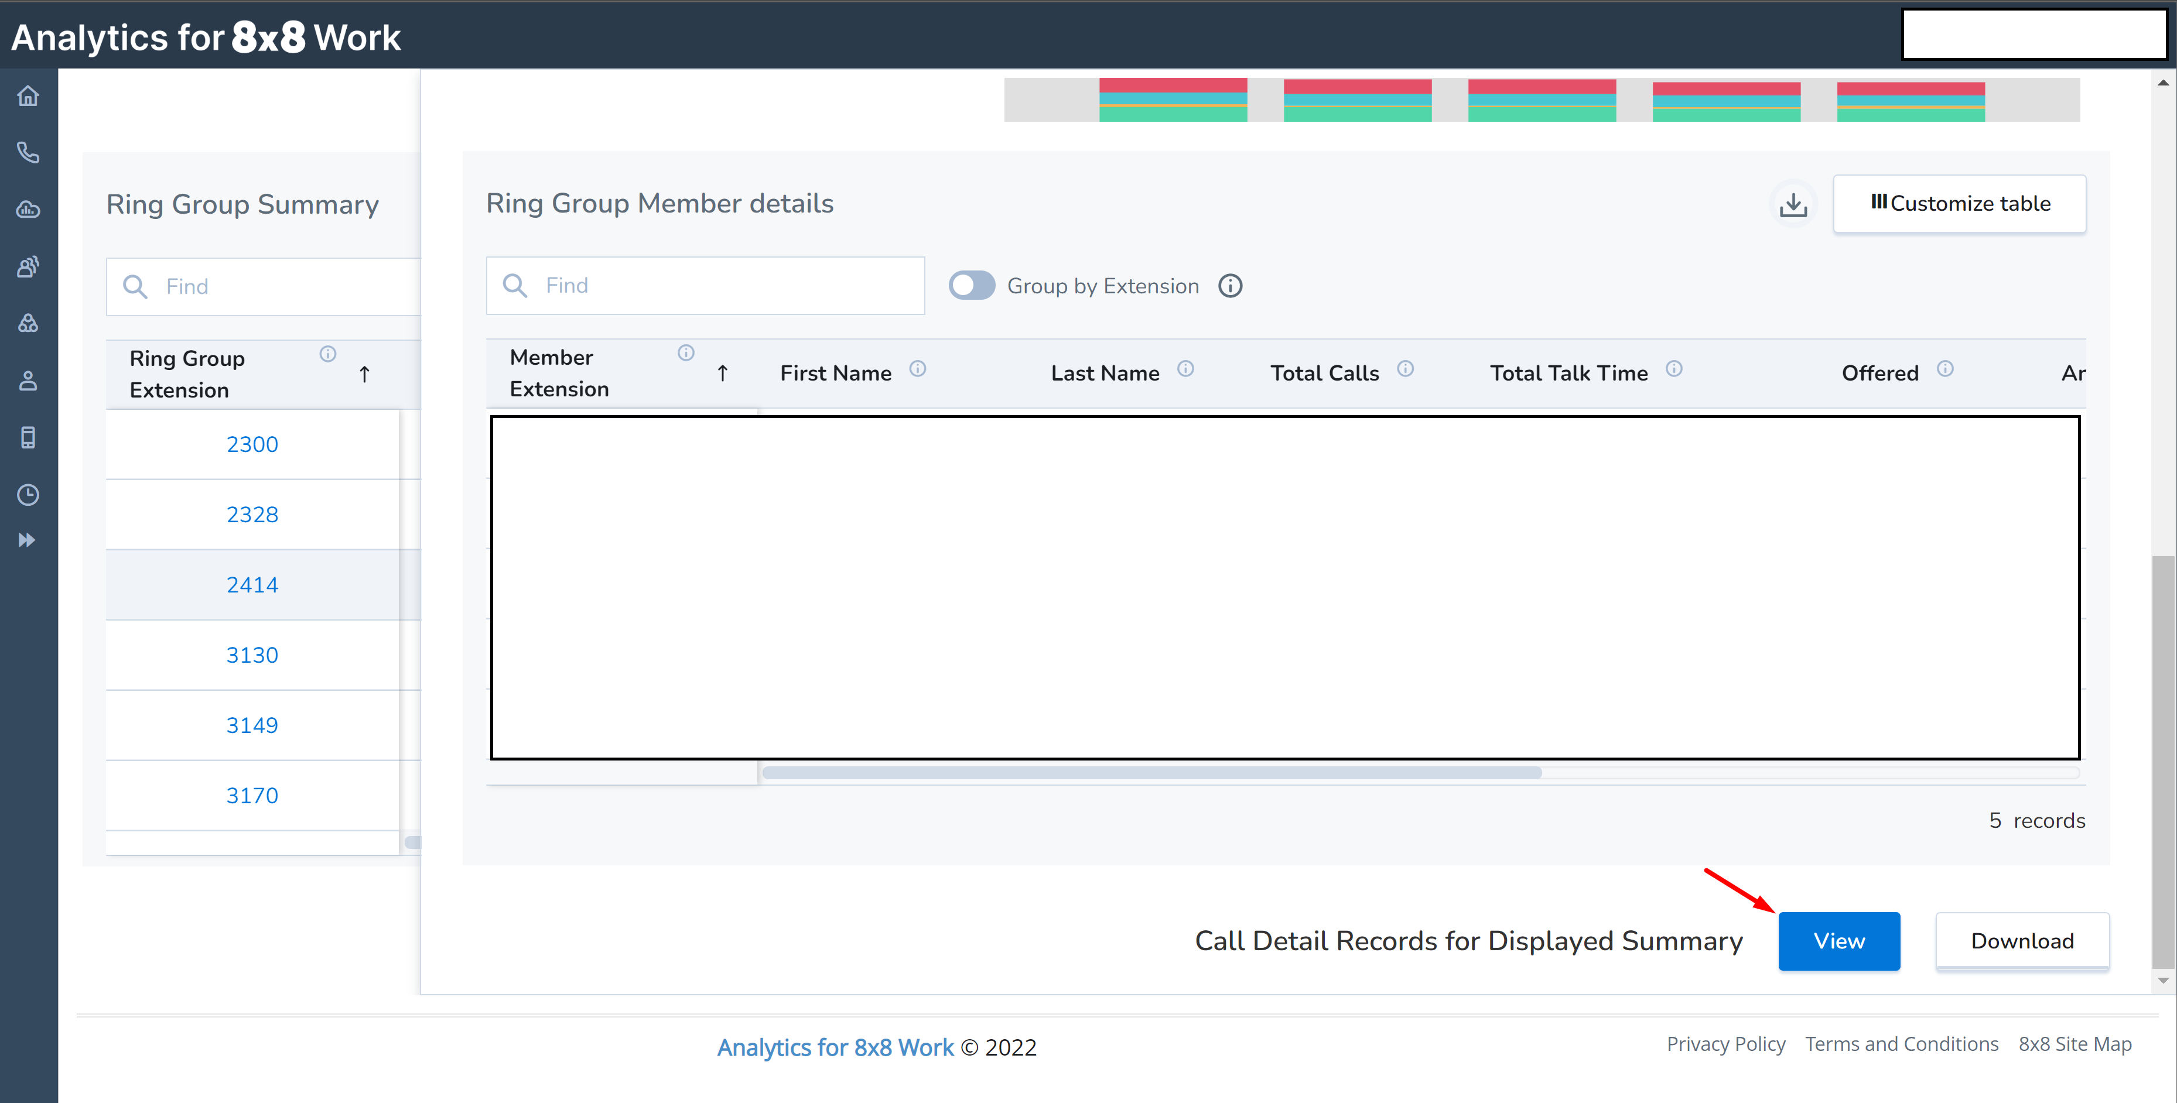Download the call detail records
2177x1103 pixels.
(x=2022, y=941)
